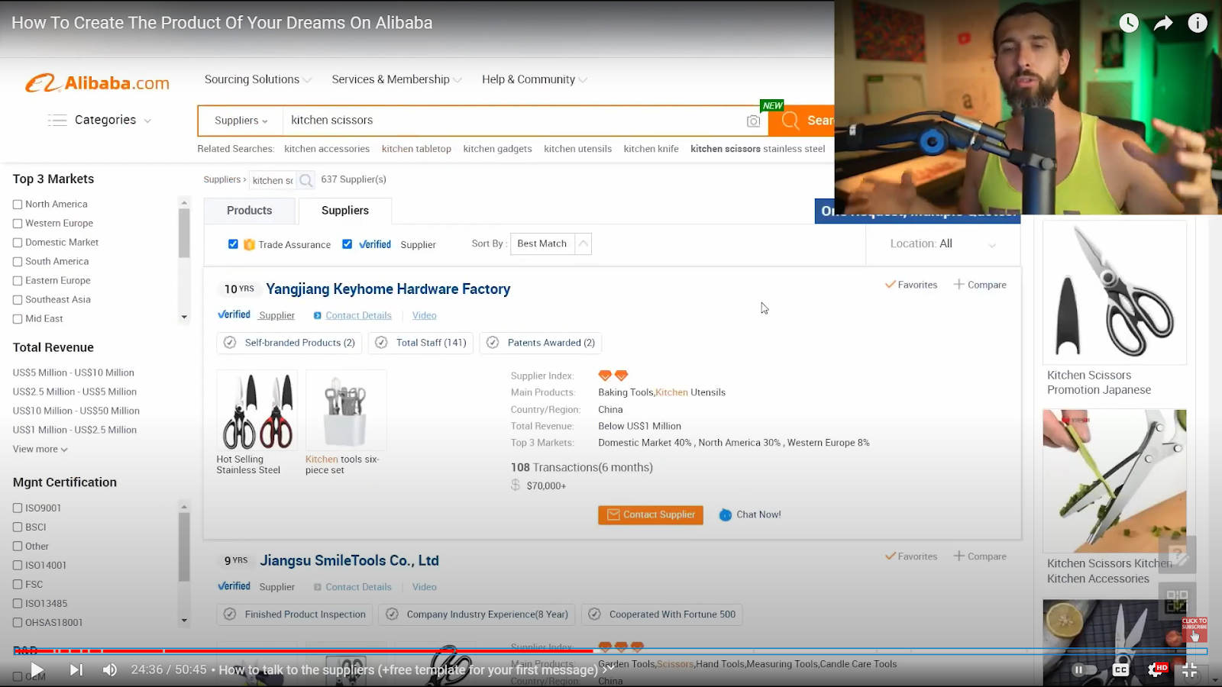Select the Suppliers tab

pyautogui.click(x=345, y=211)
